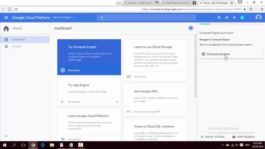The width and height of the screenshot is (265, 149).
Task: Click the Google Cloud Platform logo text
Action: tap(31, 17)
